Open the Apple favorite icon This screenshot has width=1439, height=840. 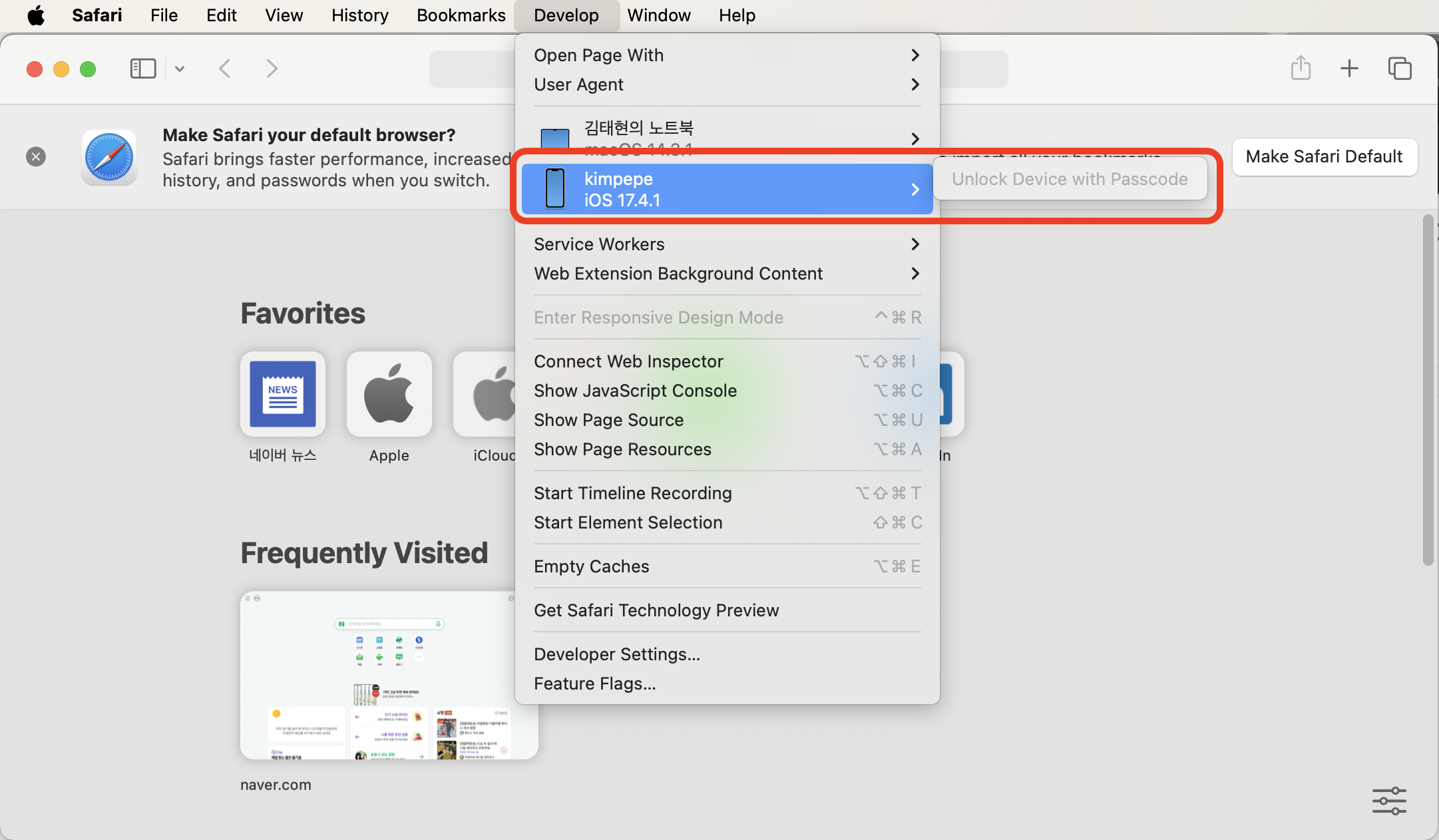(389, 394)
